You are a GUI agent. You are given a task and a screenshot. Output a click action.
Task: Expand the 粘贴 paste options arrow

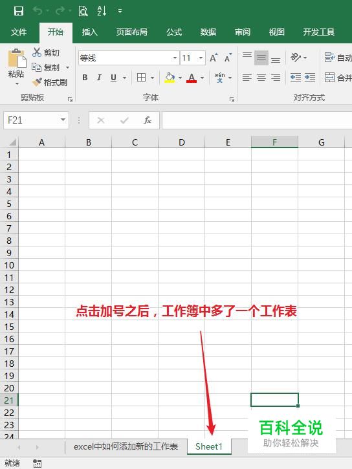[x=17, y=83]
